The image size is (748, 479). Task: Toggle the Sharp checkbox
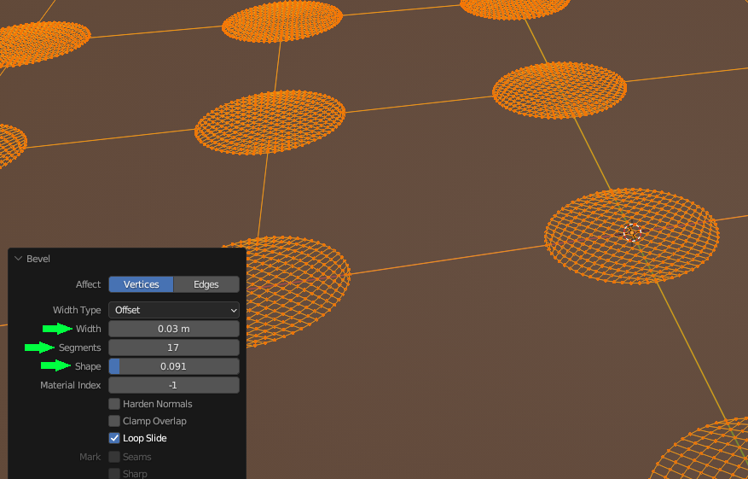coord(114,473)
